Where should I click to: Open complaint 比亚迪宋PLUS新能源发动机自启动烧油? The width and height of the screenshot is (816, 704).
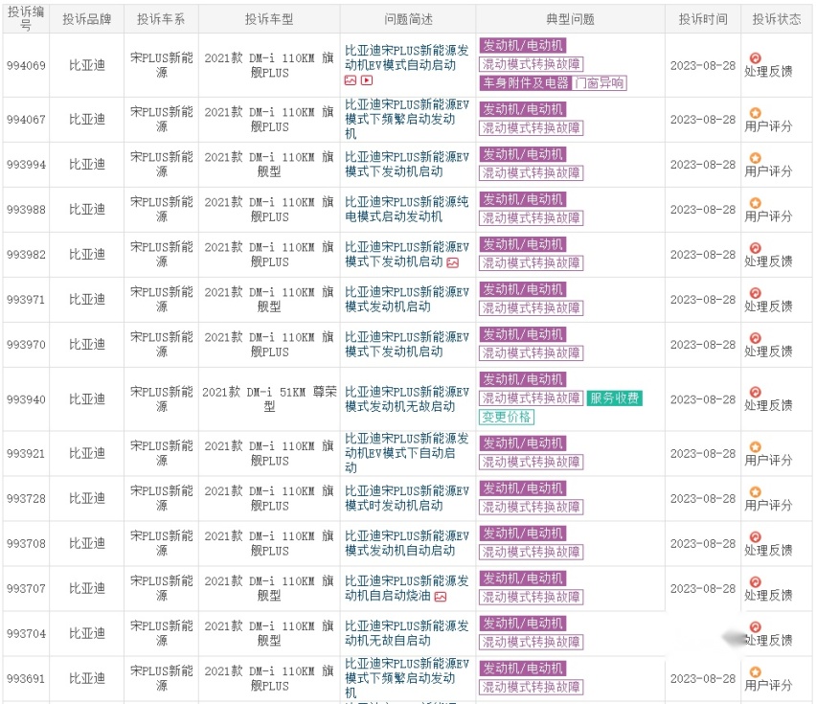[x=406, y=588]
